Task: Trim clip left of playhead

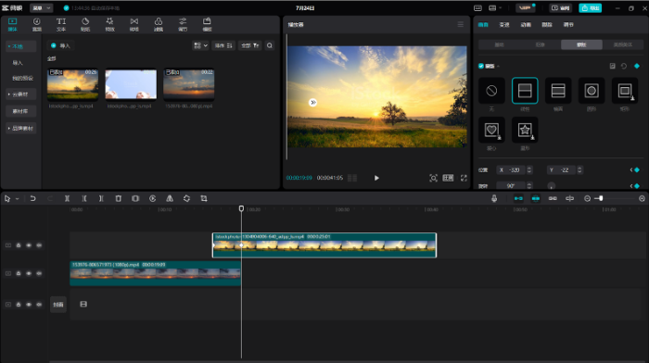Action: [x=84, y=198]
